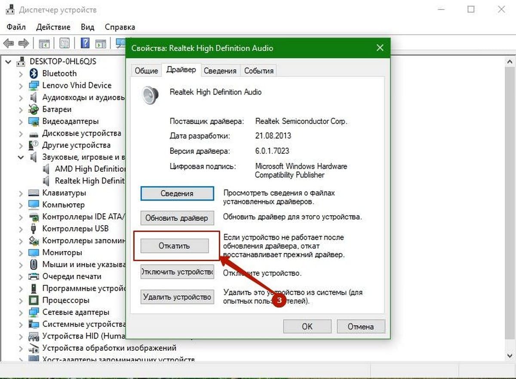The width and height of the screenshot is (516, 379).
Task: Click the date 21.08.2013 value
Action: (273, 136)
